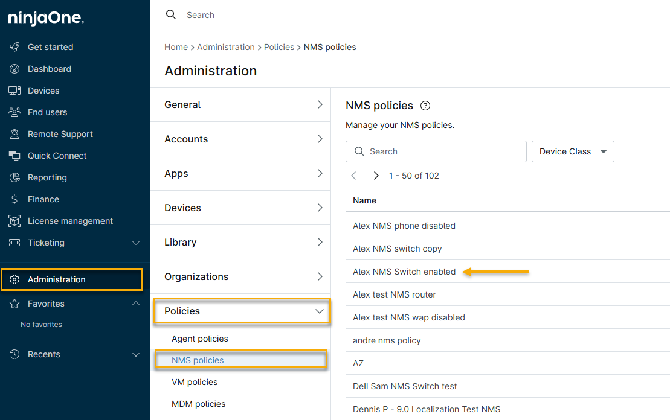Screen dimensions: 670x420
Task: Open License management in the sidebar
Action: pyautogui.click(x=71, y=221)
